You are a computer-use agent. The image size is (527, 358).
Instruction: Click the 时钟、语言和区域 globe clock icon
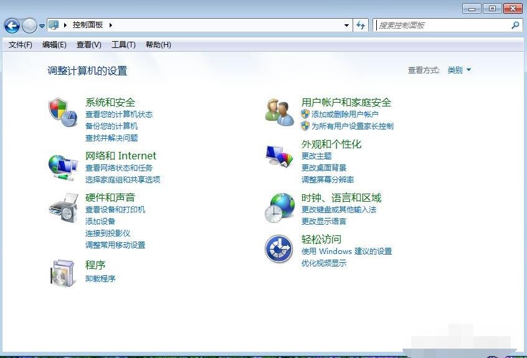(x=279, y=208)
